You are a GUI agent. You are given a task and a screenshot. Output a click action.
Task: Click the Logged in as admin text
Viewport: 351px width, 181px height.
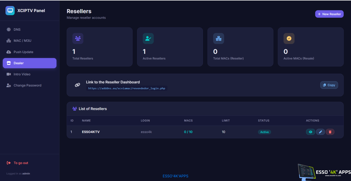click(x=18, y=174)
